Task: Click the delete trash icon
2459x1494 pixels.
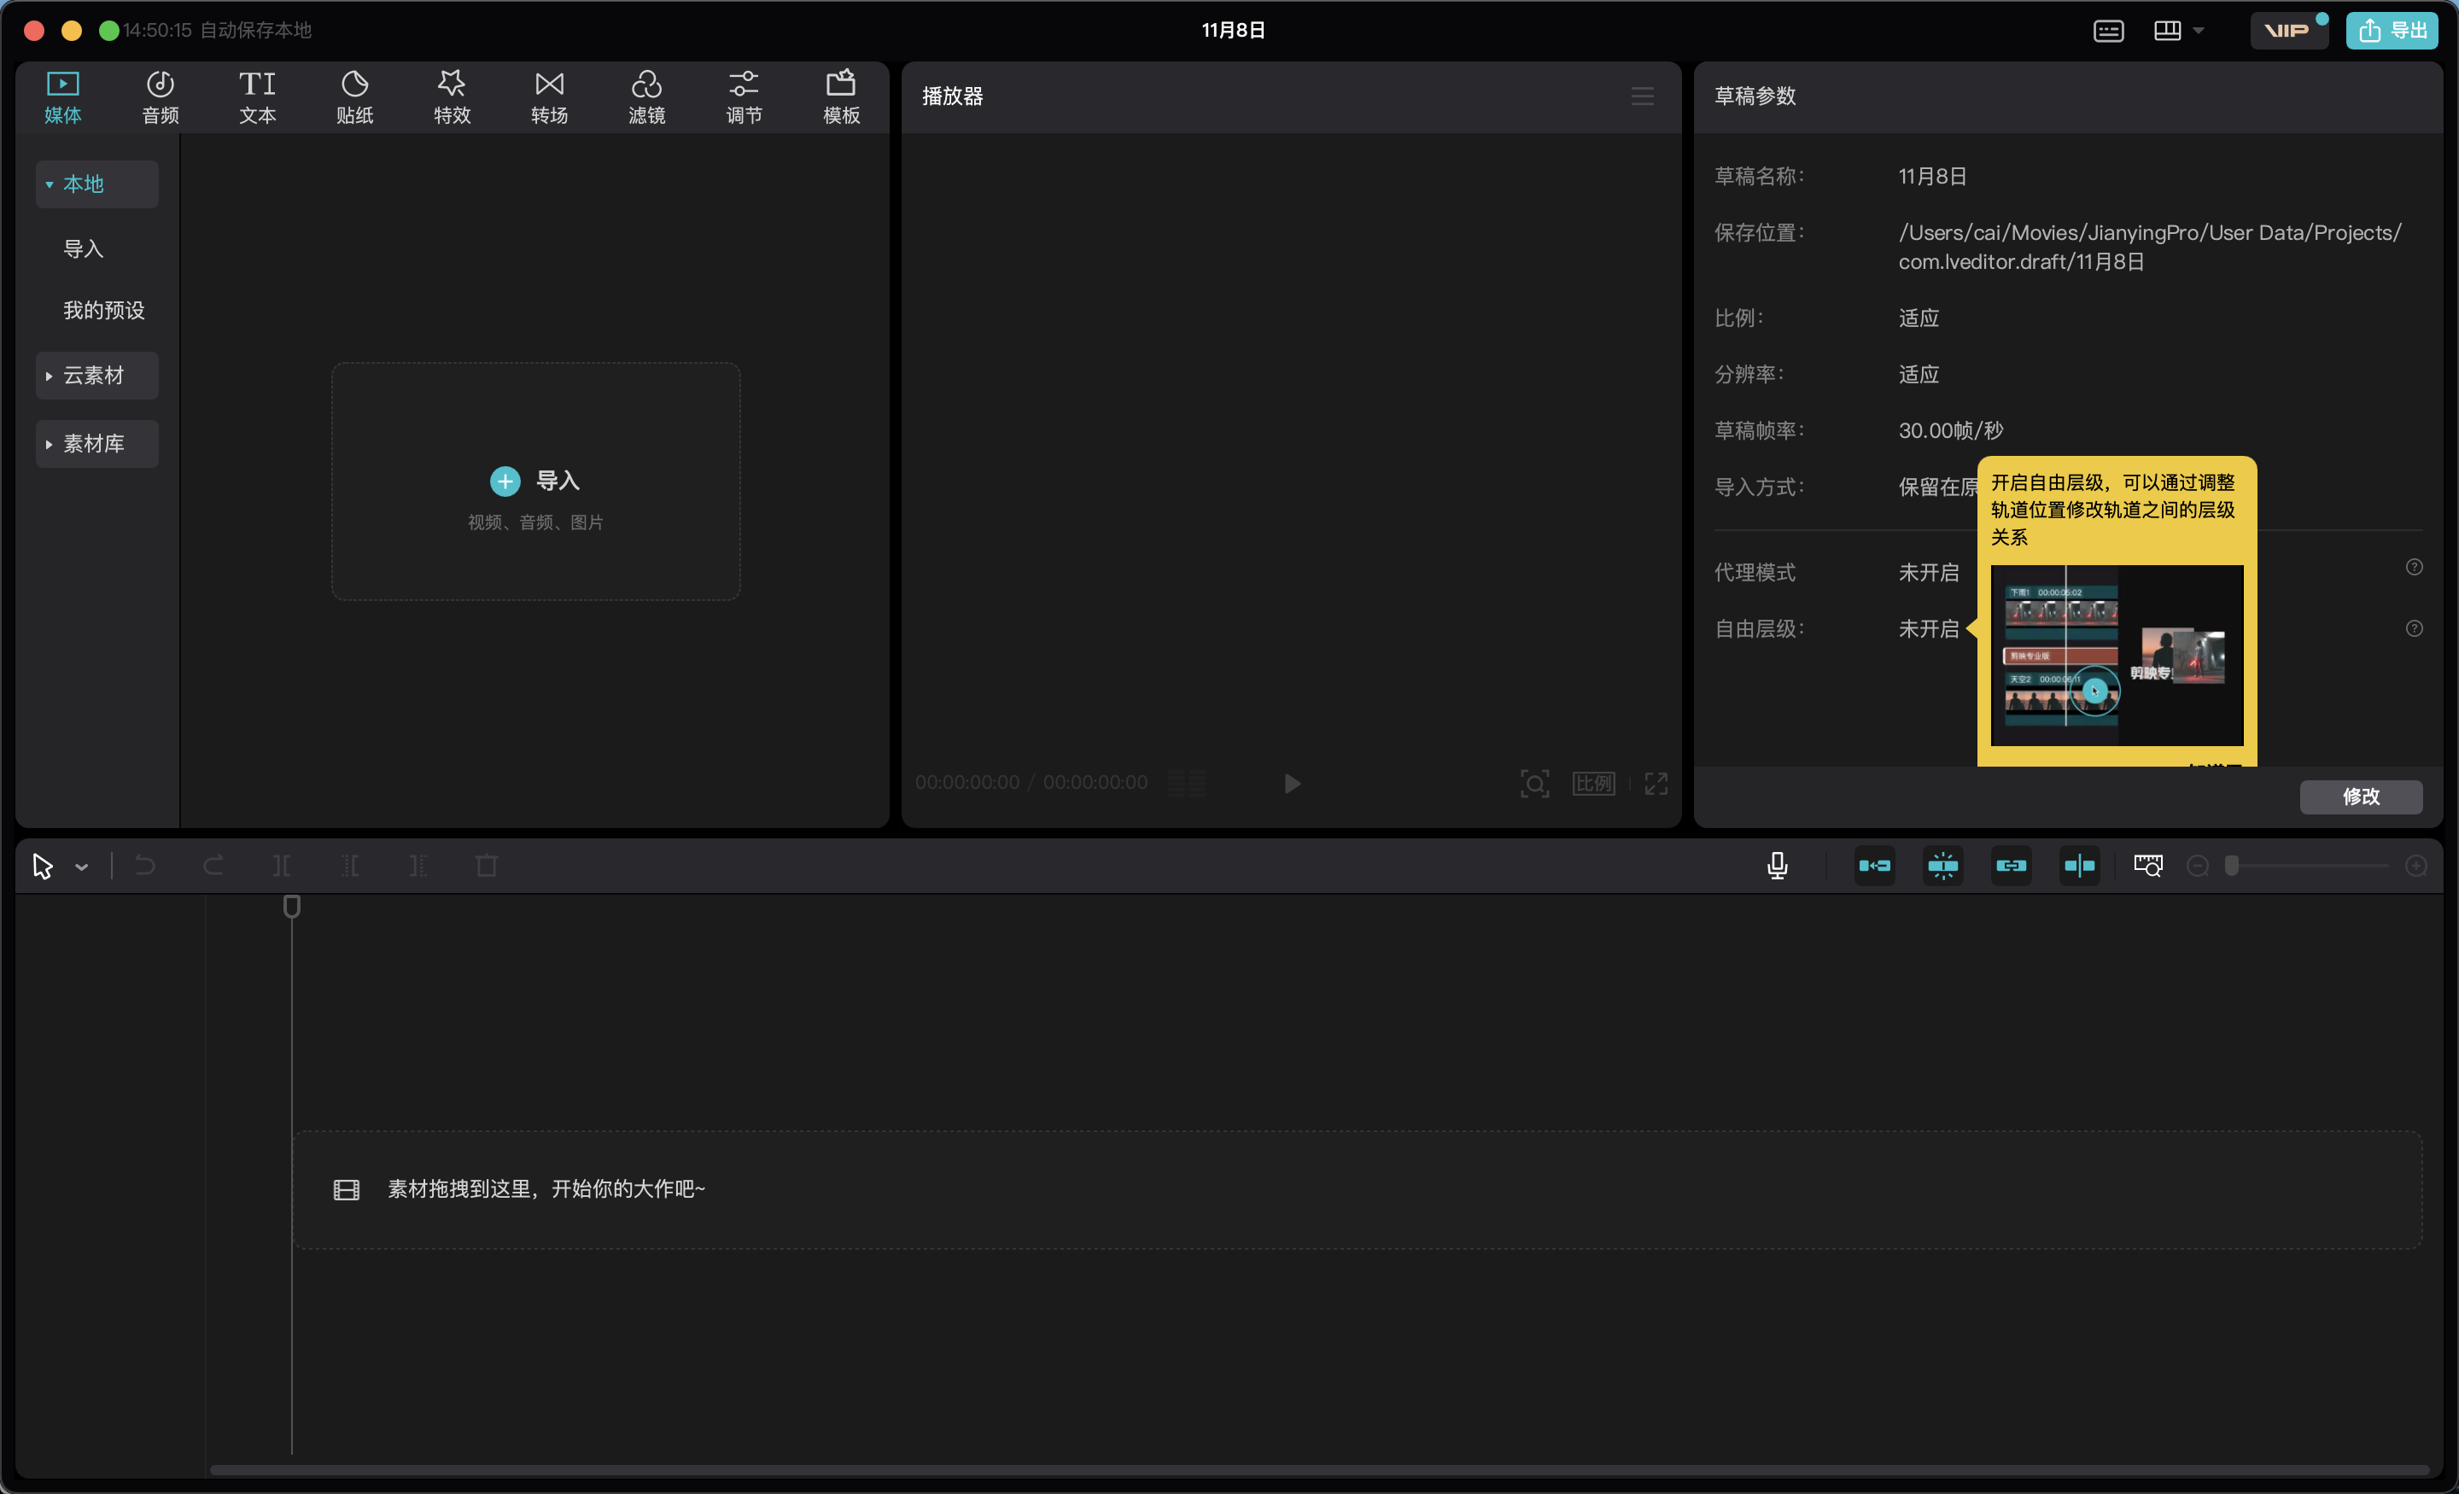Action: (486, 866)
